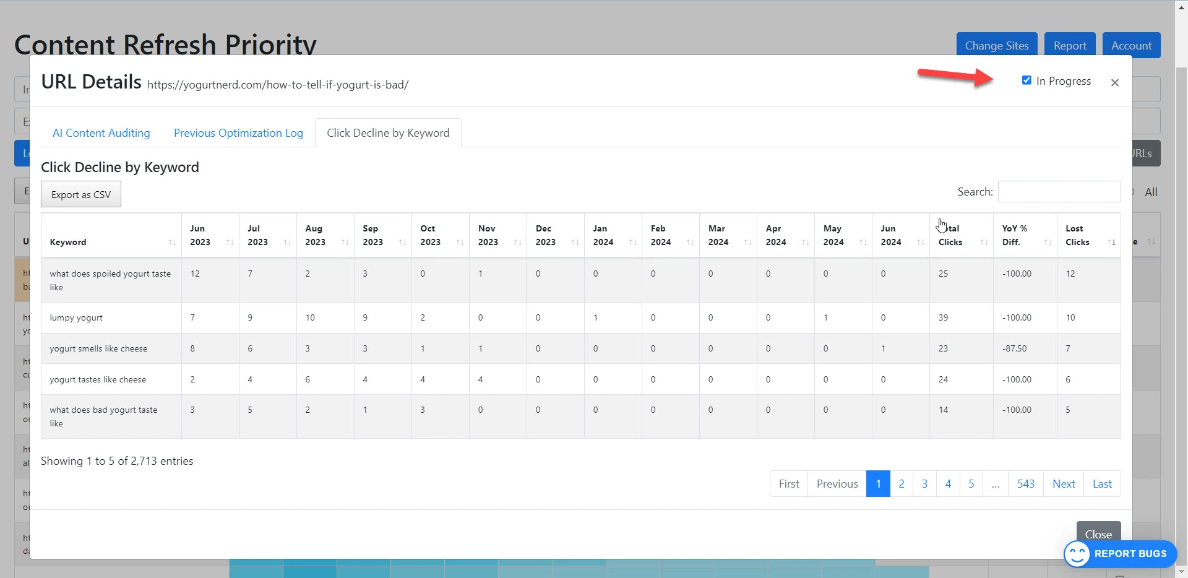Sort by Sep 2023 column arrows
Image resolution: width=1188 pixels, height=578 pixels.
tap(402, 242)
